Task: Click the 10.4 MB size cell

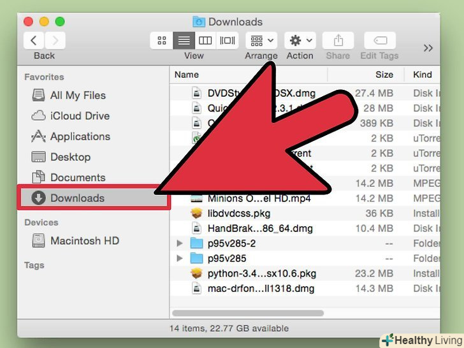Action: click(374, 228)
